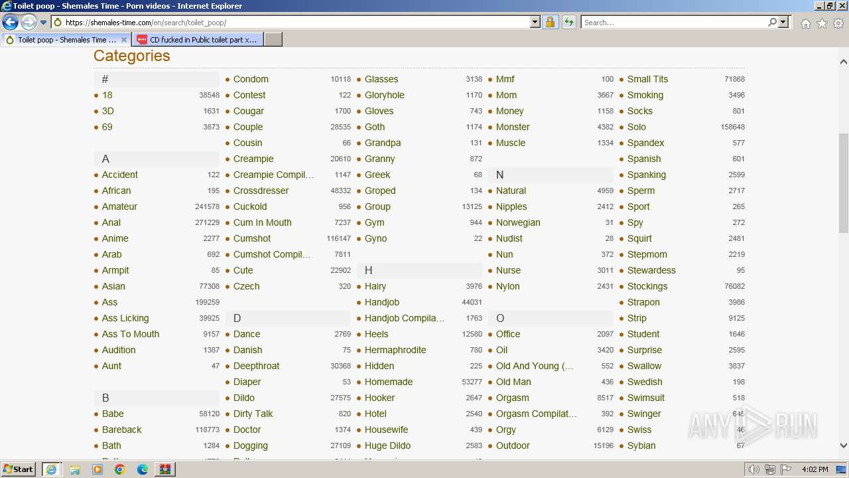
Task: Click the Internet Explorer taskbar icon
Action: tap(51, 469)
